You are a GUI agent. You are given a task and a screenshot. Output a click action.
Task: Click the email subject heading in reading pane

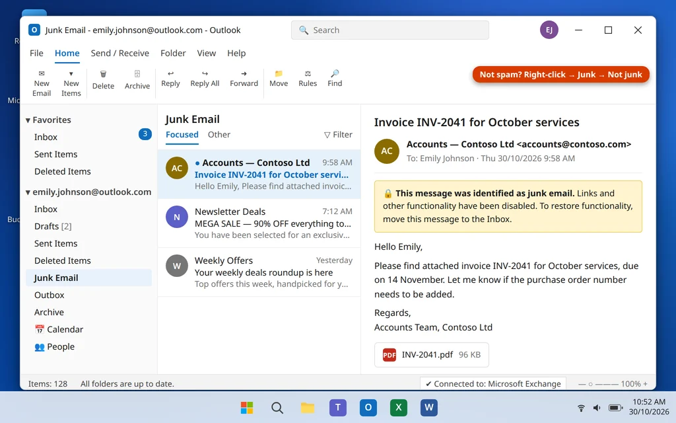pyautogui.click(x=477, y=122)
